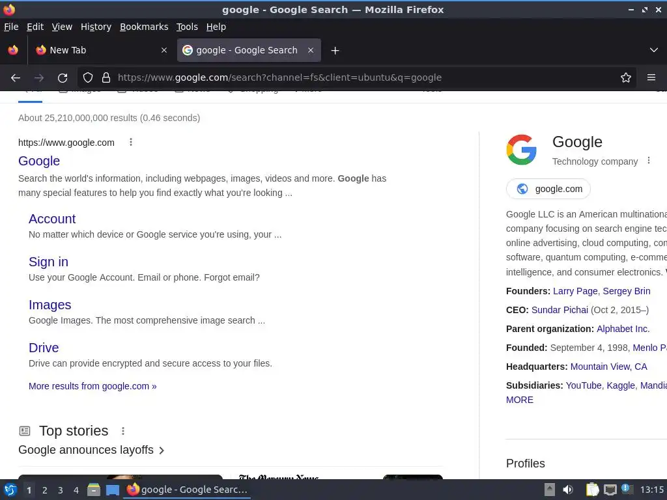This screenshot has height=500, width=667.
Task: Open the View menu
Action: click(x=62, y=27)
